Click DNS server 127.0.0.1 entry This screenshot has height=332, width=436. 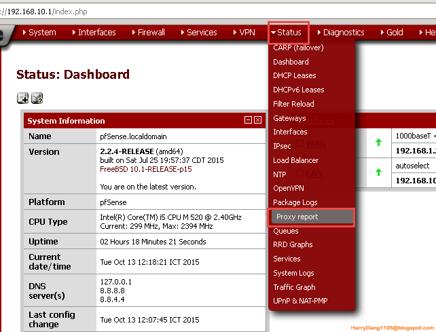tap(115, 282)
